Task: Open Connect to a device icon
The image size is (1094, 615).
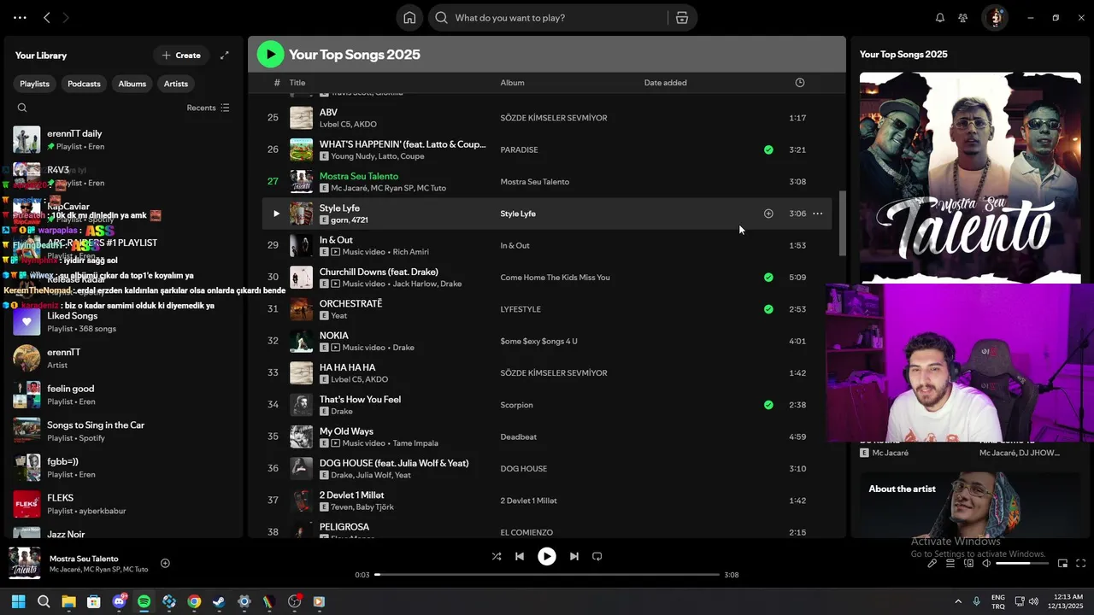Action: pyautogui.click(x=968, y=564)
